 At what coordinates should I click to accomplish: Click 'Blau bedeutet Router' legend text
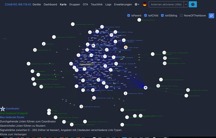tap(12, 117)
